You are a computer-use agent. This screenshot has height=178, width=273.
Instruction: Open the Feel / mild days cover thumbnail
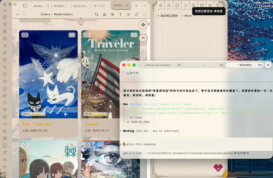point(48,75)
